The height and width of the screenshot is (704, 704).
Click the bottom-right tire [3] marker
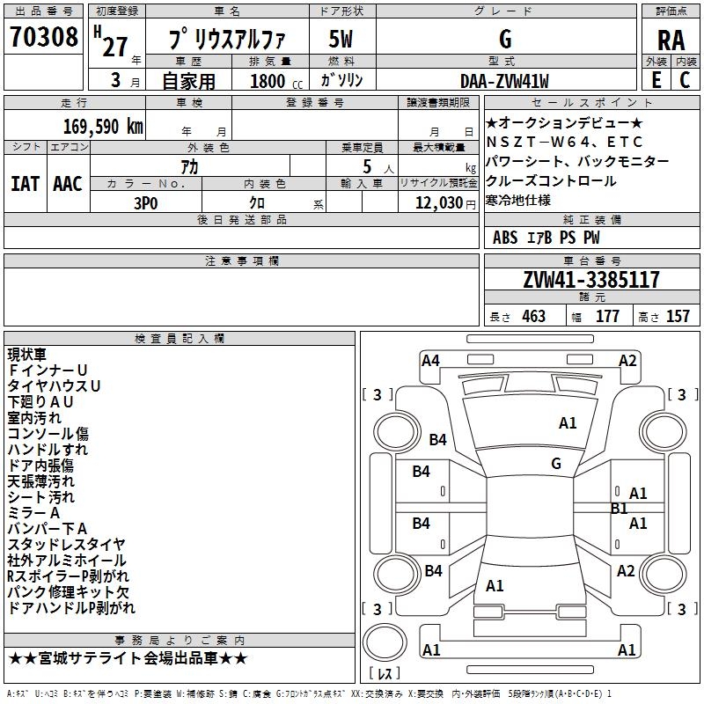click(682, 609)
